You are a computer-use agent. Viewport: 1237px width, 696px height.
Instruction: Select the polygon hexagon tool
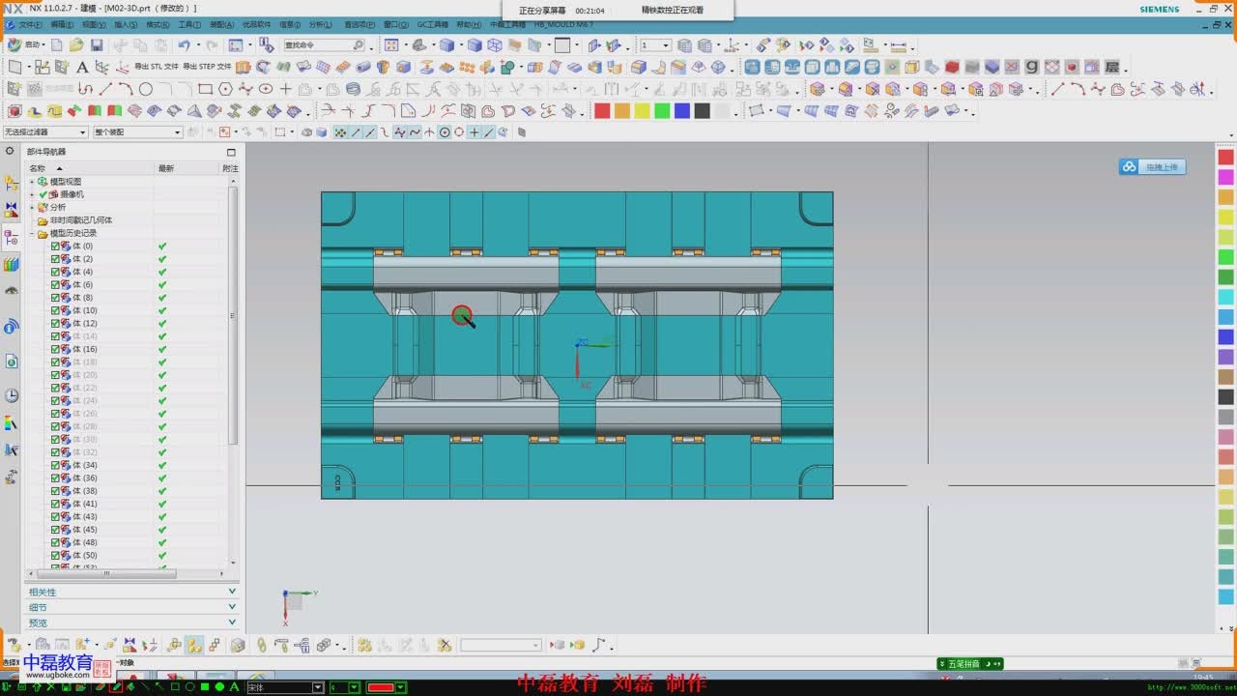[x=225, y=89]
